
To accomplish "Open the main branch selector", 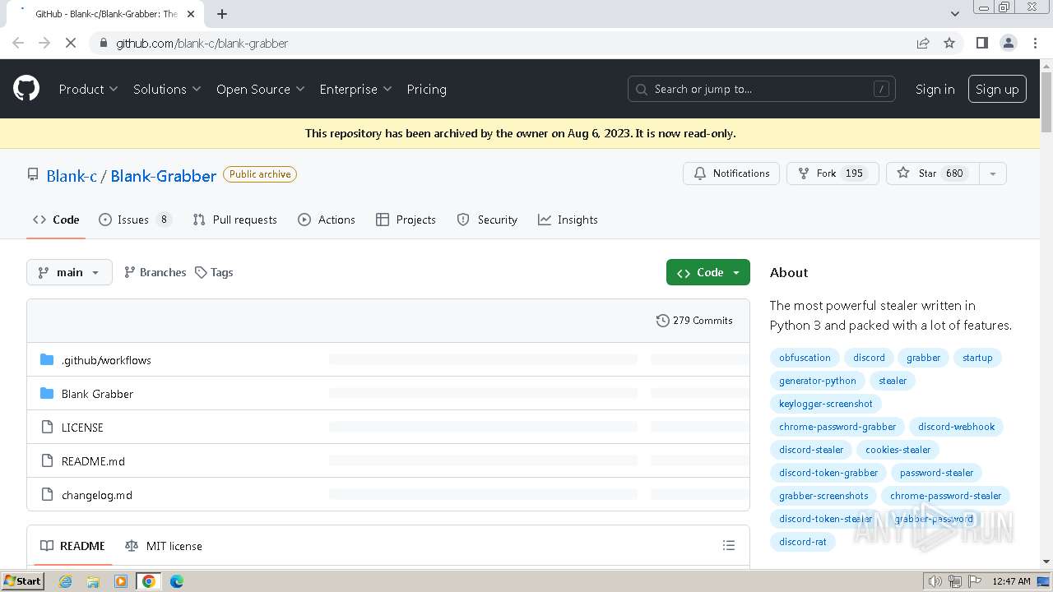I will pos(69,272).
